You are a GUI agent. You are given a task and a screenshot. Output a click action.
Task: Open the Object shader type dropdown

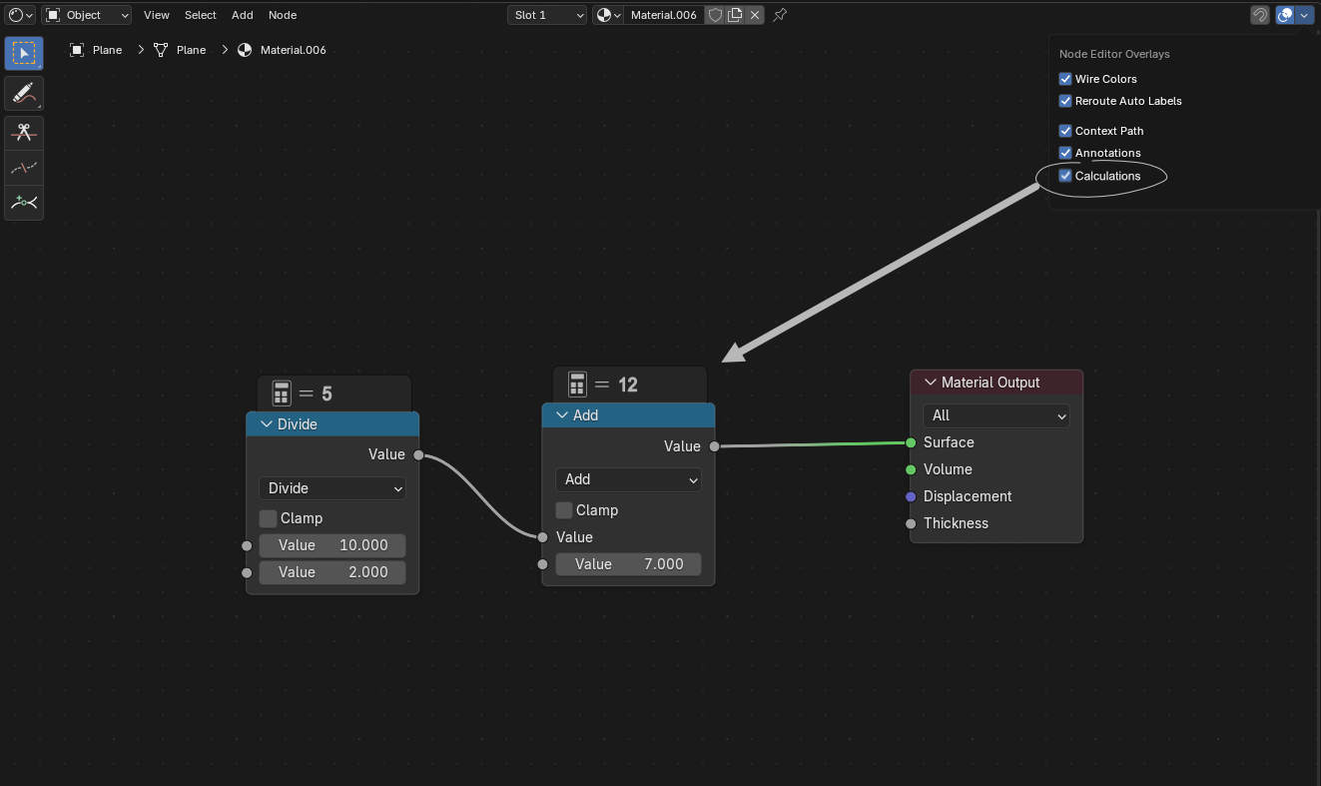[x=88, y=15]
